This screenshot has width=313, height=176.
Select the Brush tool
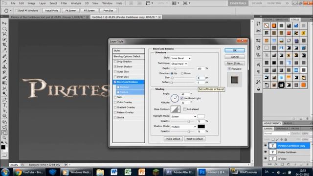coord(4,62)
